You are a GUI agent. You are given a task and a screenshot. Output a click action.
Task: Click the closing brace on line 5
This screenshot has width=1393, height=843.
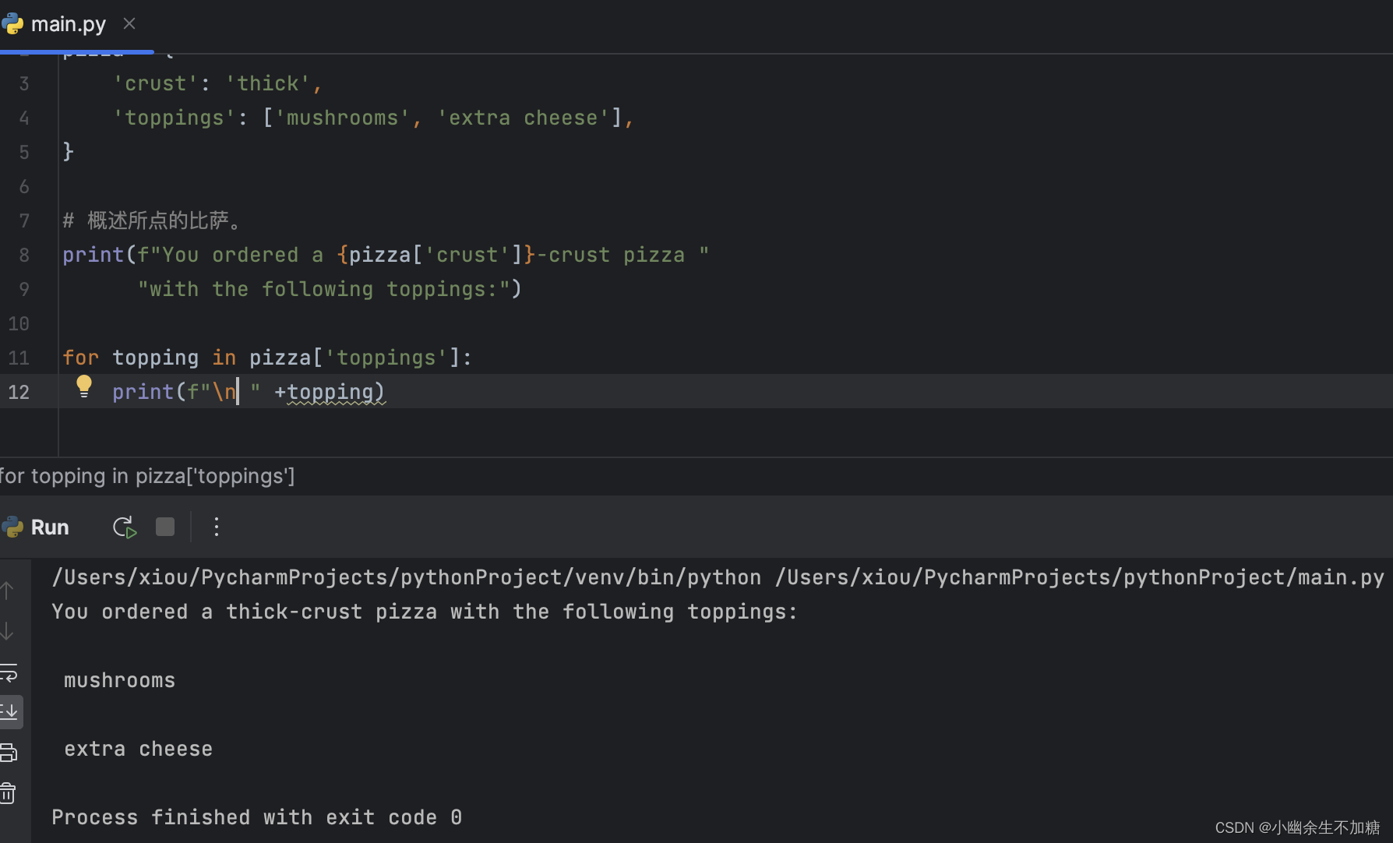click(x=69, y=151)
